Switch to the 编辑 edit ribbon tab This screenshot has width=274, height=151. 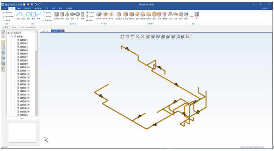click(x=19, y=8)
